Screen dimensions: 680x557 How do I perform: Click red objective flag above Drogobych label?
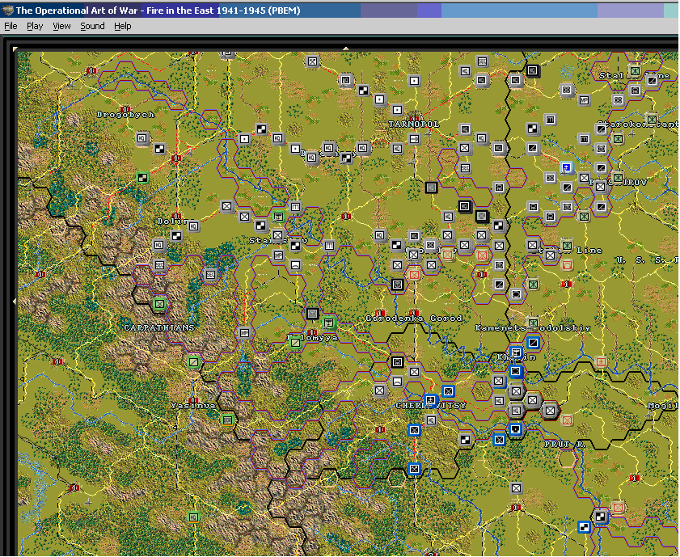125,109
